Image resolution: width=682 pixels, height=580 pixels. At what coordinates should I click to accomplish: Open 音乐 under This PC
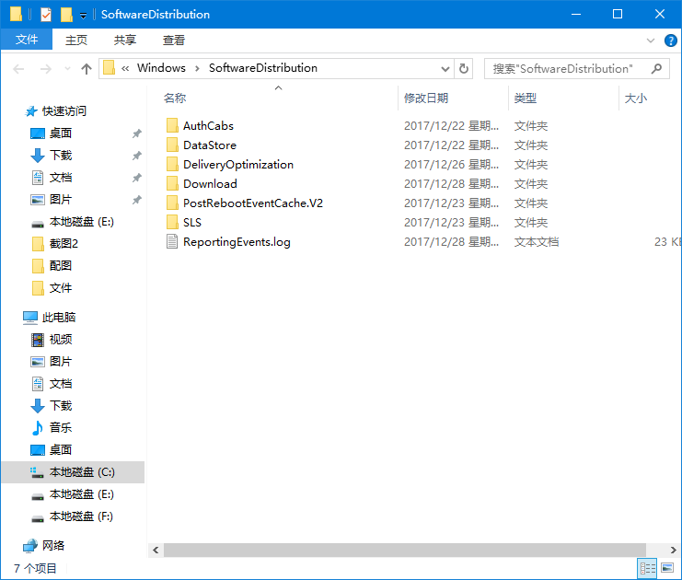(61, 428)
